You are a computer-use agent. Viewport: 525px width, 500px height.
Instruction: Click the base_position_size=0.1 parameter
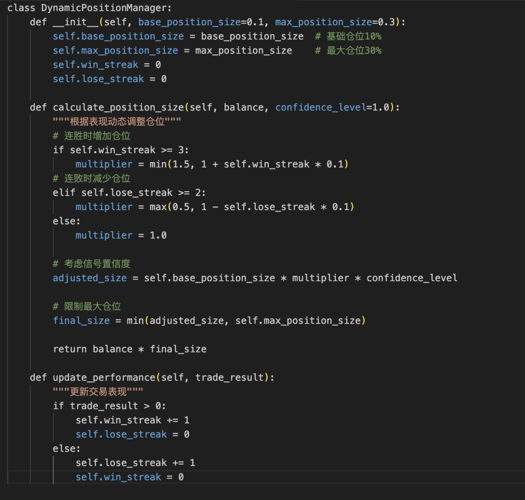pyautogui.click(x=201, y=22)
